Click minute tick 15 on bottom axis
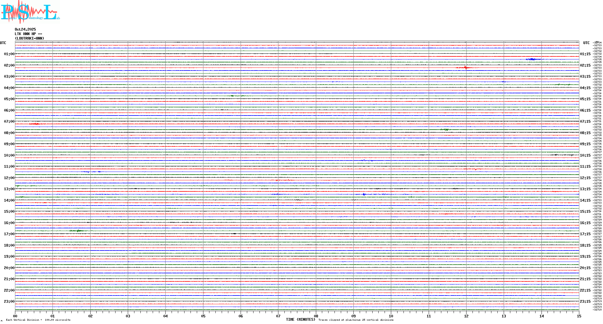The width and height of the screenshot is (603, 324). tap(579, 316)
